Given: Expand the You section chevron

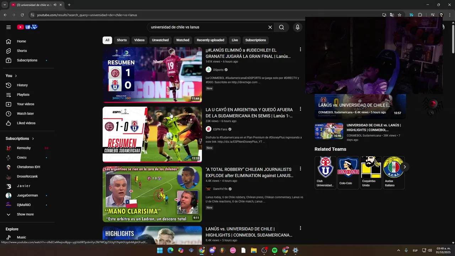Looking at the screenshot, I should tap(16, 76).
